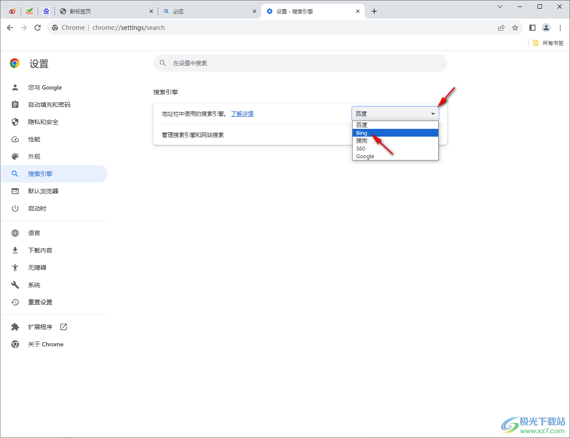
Task: Open the 启动时 settings section
Action: 54,208
